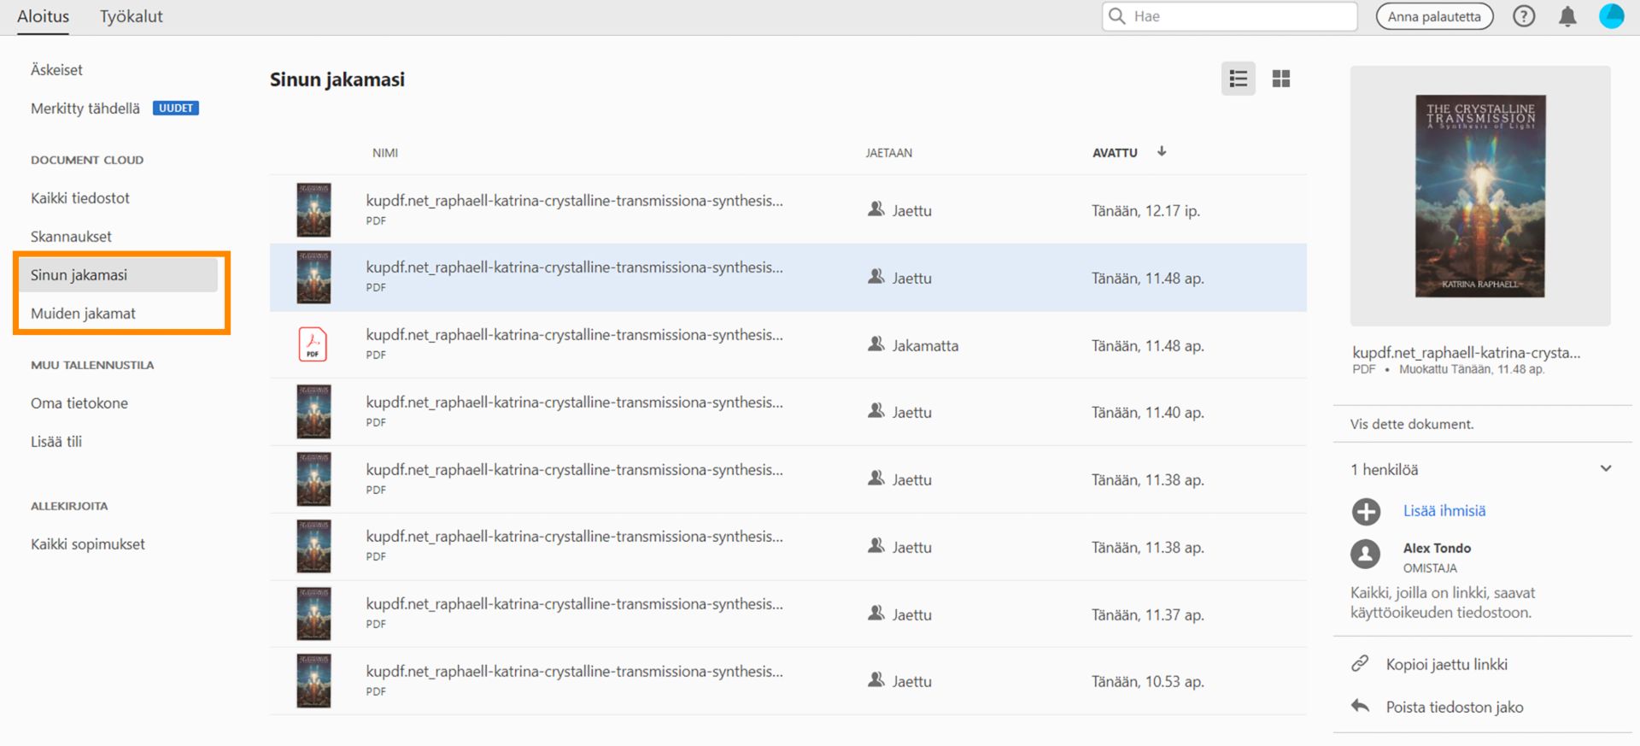This screenshot has height=746, width=1640.
Task: Collapse the '1 henkilöä' people section
Action: click(x=1605, y=468)
